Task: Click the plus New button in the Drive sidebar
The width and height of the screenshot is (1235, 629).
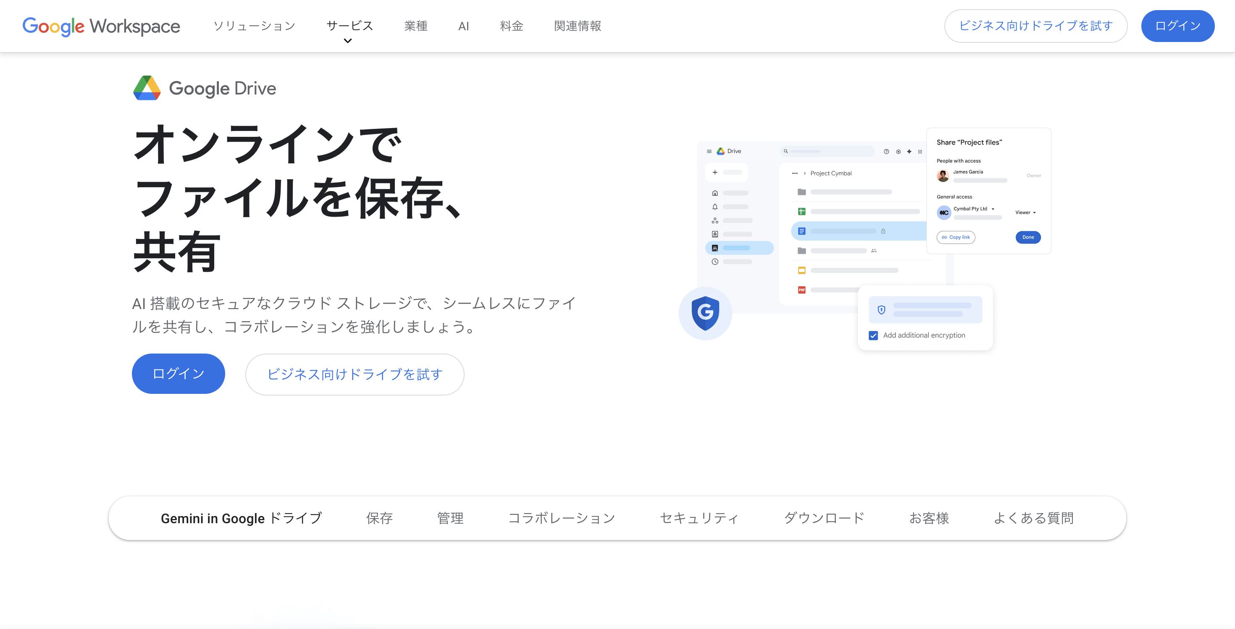Action: click(715, 173)
